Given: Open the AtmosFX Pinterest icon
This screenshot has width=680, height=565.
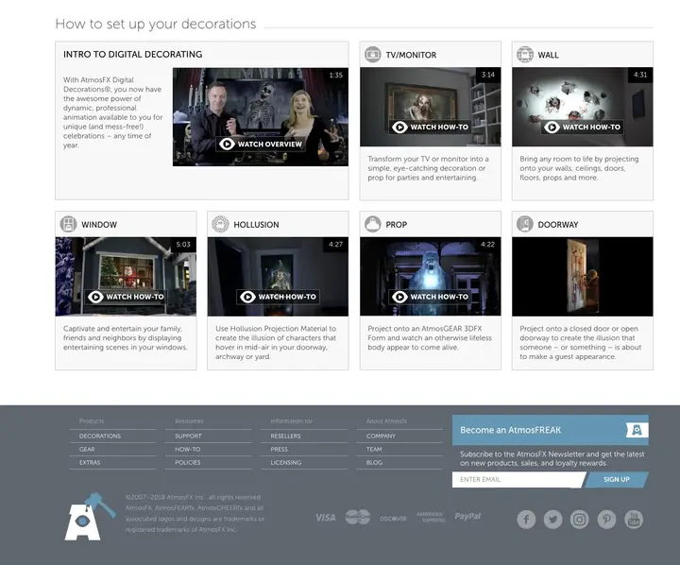Looking at the screenshot, I should 606,520.
